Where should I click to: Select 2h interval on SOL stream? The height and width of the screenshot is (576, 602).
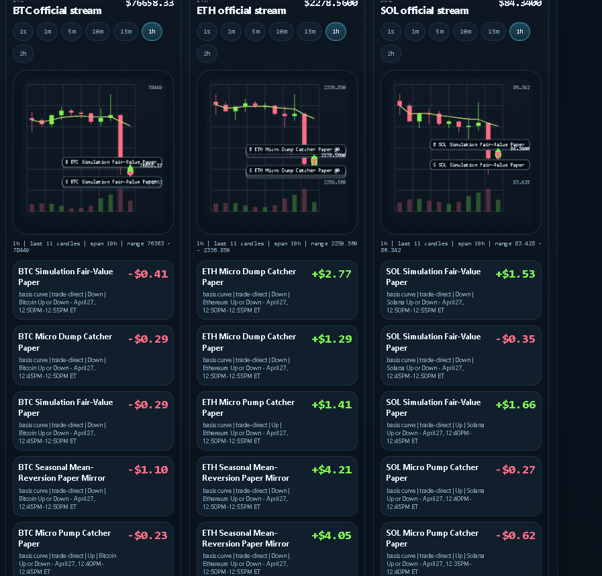391,54
